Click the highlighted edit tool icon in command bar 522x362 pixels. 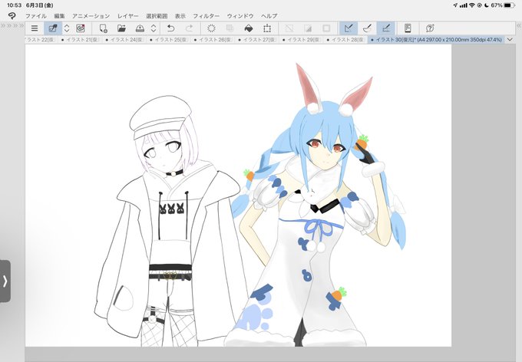tap(53, 28)
